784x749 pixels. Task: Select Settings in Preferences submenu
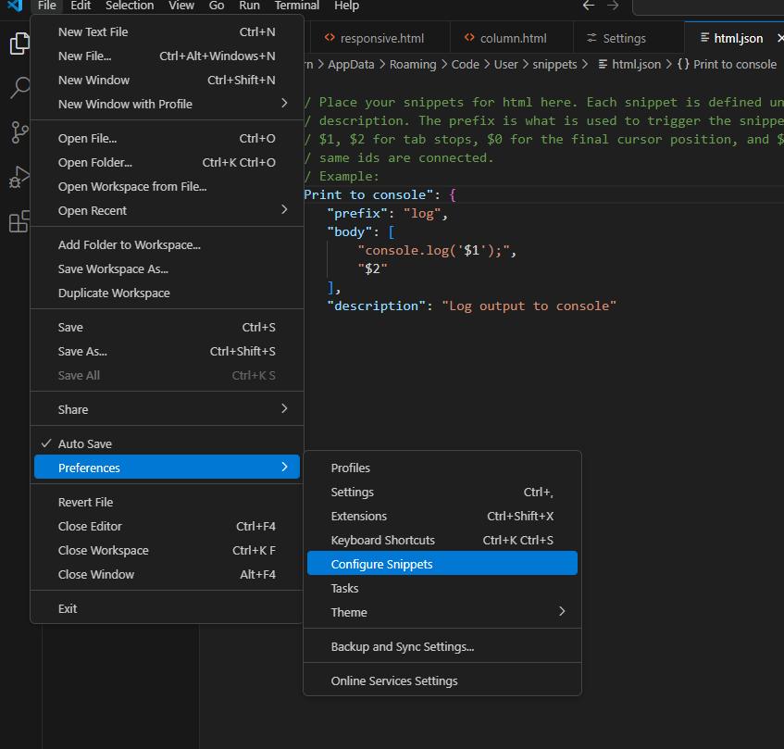point(442,492)
